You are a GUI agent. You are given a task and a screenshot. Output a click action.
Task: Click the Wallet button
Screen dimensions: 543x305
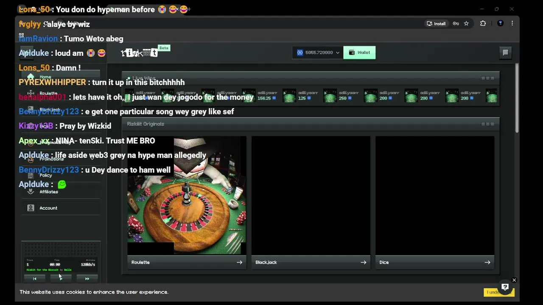[x=359, y=53]
